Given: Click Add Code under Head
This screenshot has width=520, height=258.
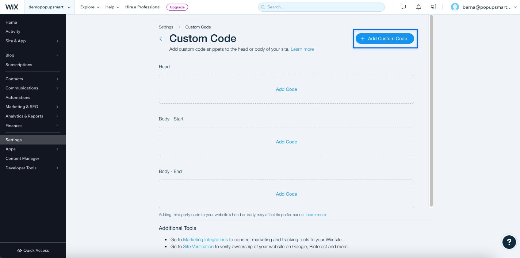Looking at the screenshot, I should (286, 89).
